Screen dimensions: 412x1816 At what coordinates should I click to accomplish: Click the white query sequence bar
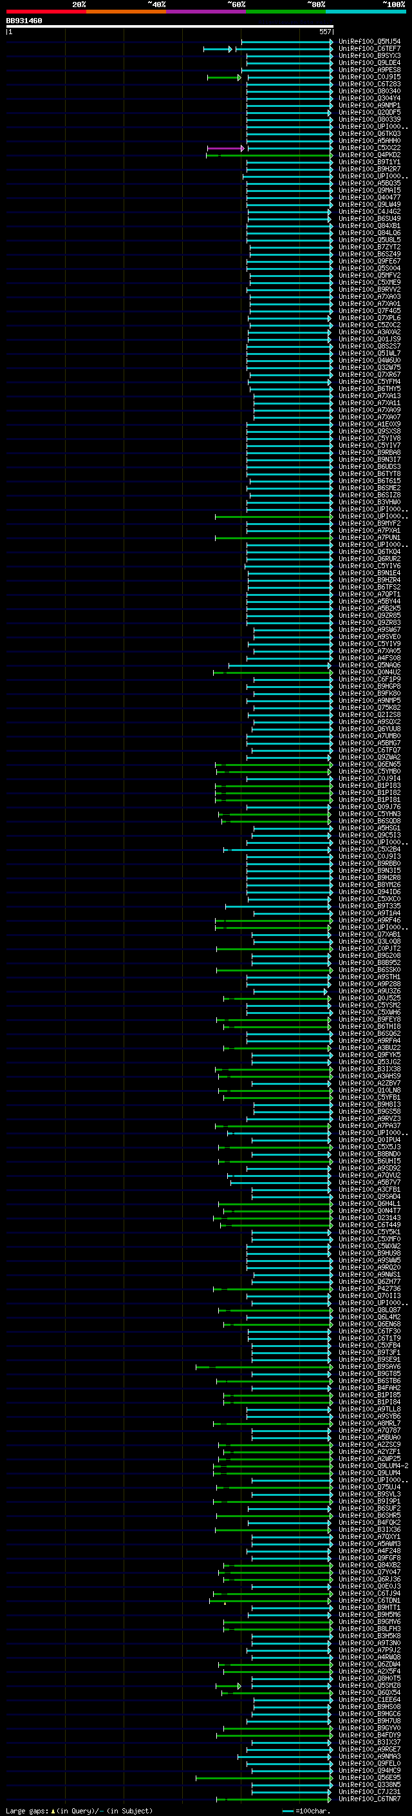pos(169,26)
